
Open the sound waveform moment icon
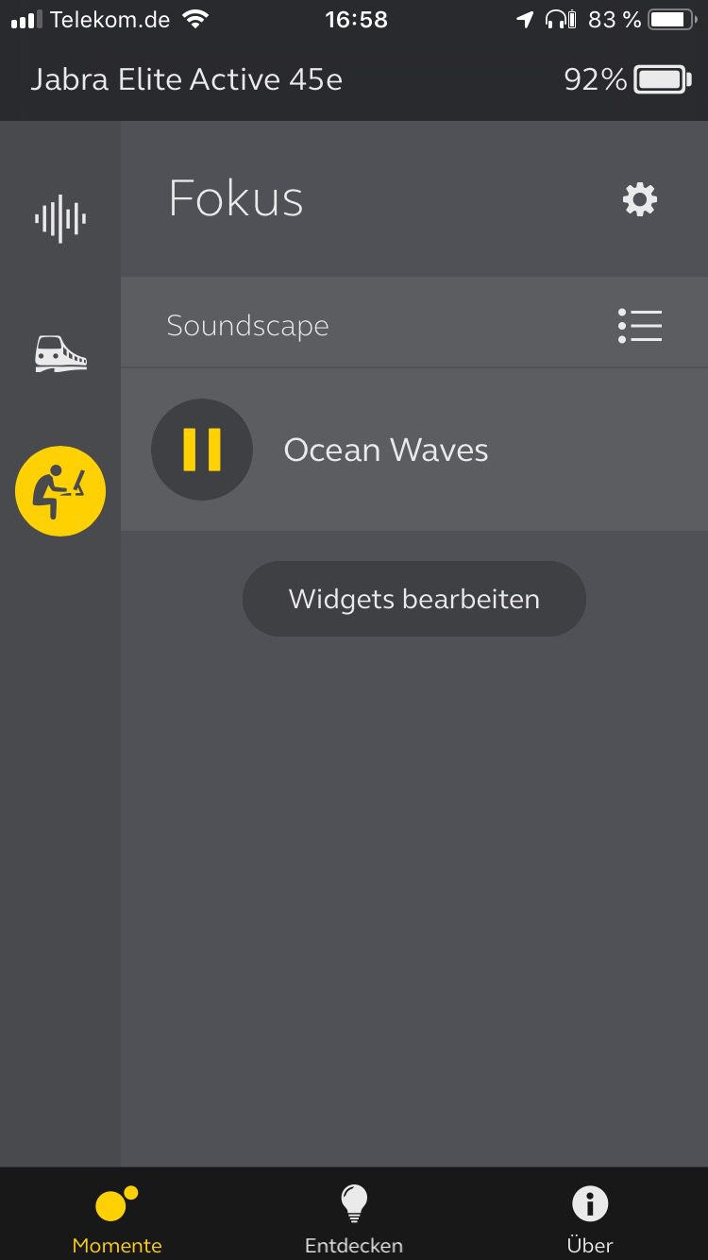pos(60,219)
